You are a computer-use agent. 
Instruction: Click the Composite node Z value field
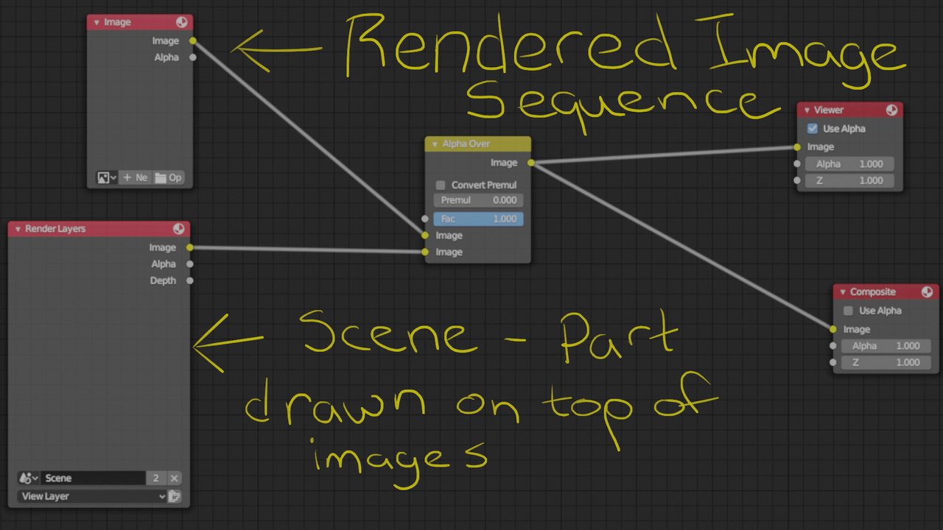tap(886, 362)
